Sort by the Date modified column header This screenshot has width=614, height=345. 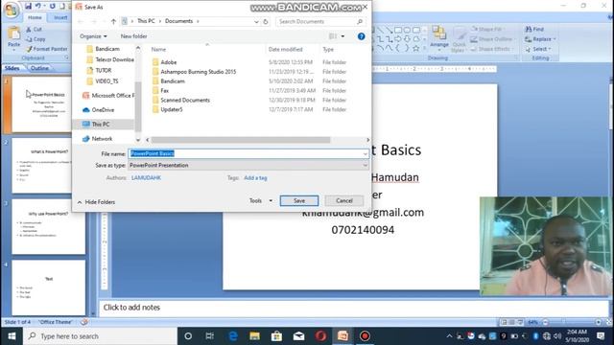[286, 49]
